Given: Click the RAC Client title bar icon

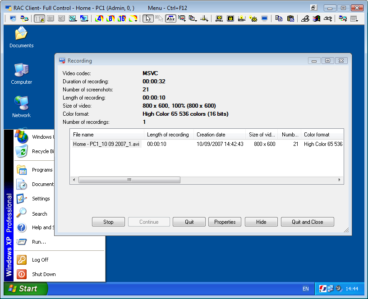Looking at the screenshot, I should click(9, 8).
